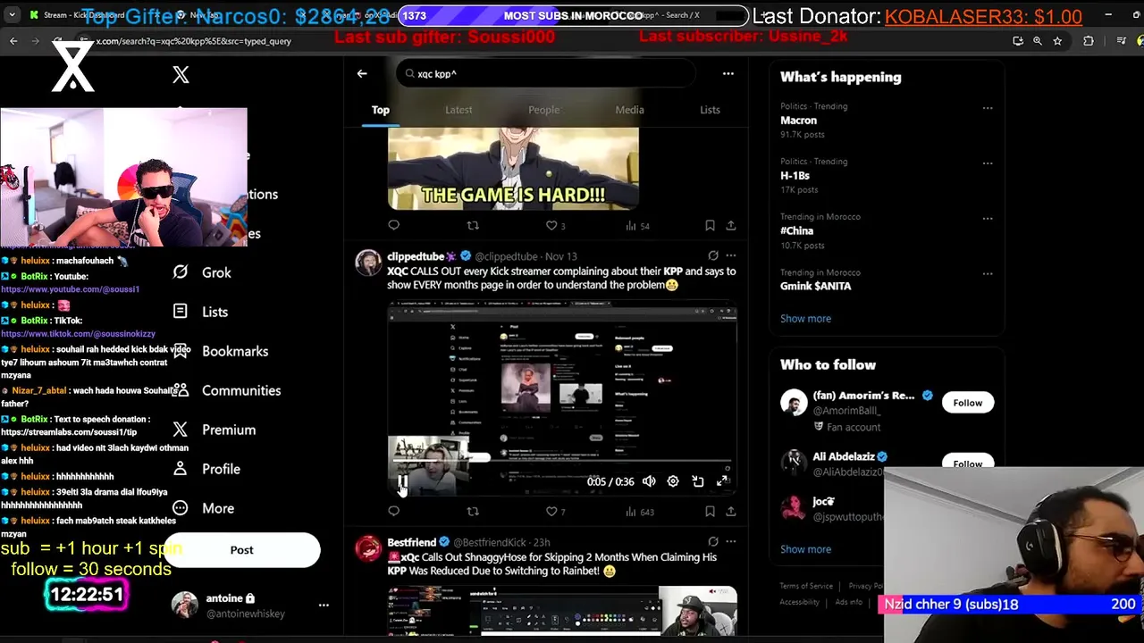Open the Macron trending topic

coord(798,121)
